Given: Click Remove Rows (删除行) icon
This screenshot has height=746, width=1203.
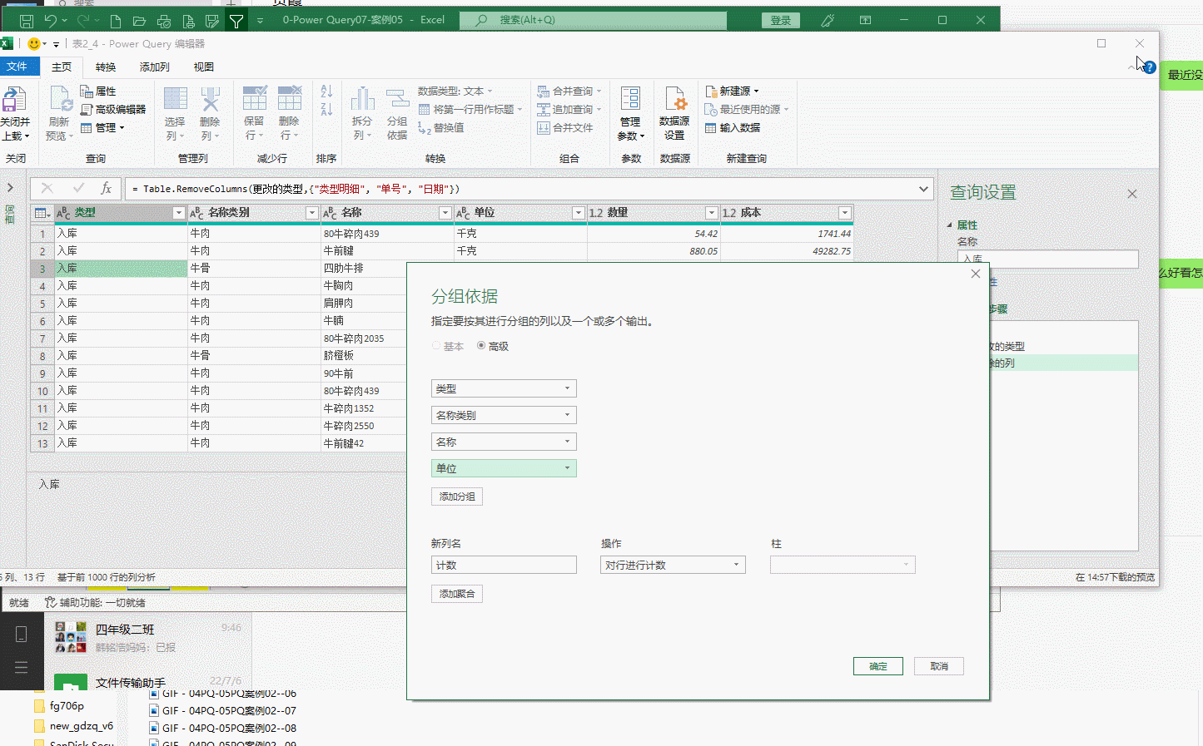Looking at the screenshot, I should point(289,99).
